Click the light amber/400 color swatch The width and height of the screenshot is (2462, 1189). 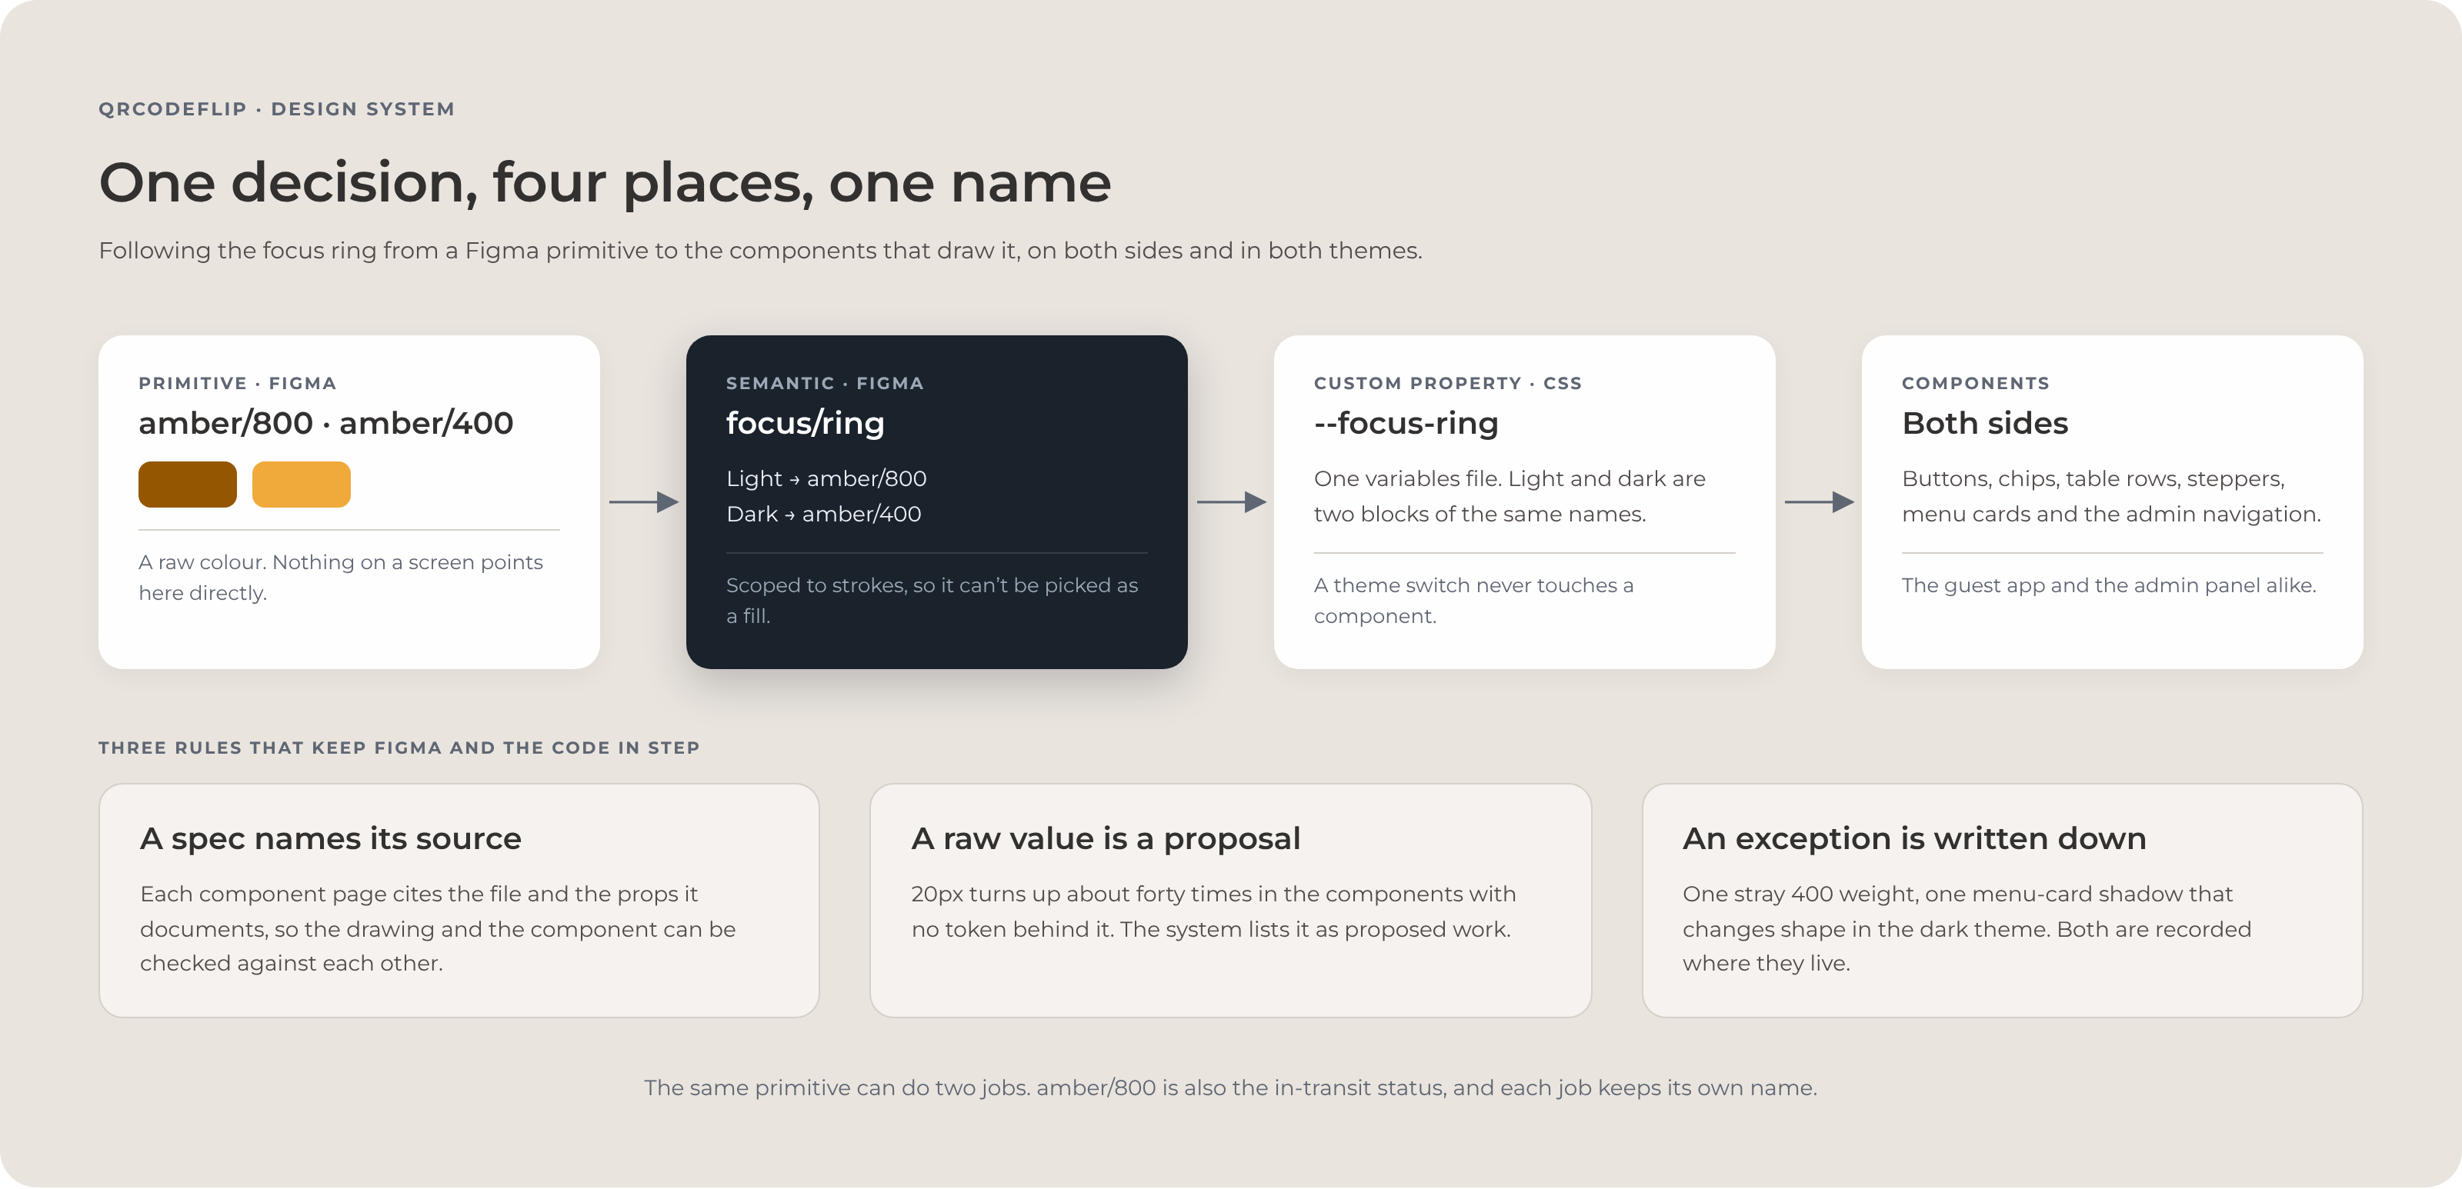(x=301, y=485)
